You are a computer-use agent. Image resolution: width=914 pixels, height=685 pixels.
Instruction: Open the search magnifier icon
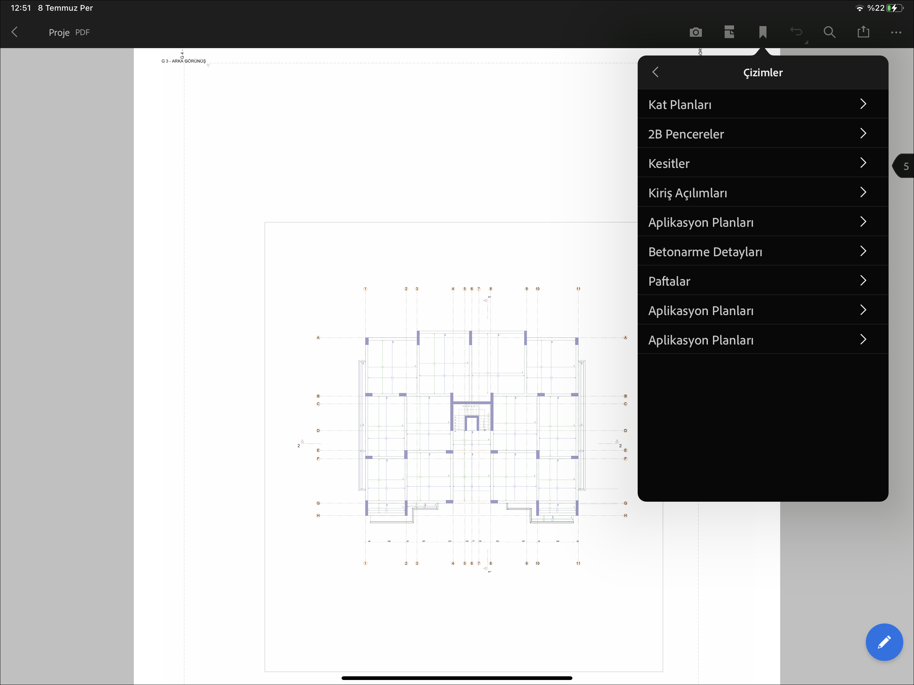(x=829, y=32)
